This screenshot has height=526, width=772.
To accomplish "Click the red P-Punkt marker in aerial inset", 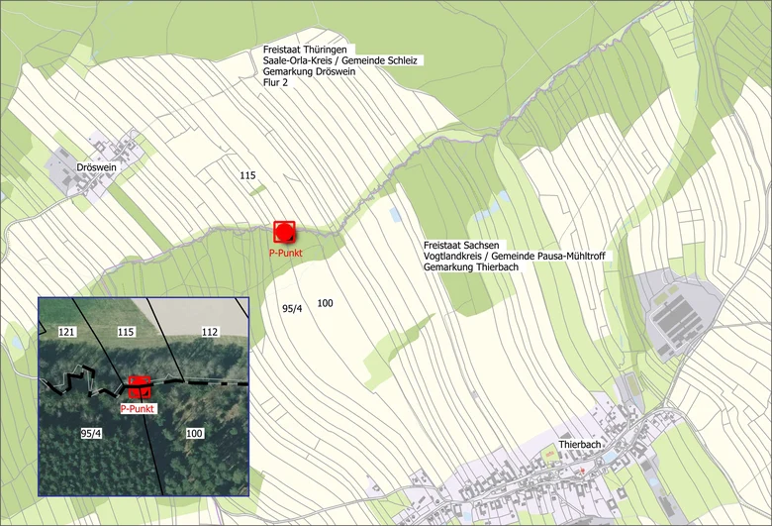I will coord(140,387).
